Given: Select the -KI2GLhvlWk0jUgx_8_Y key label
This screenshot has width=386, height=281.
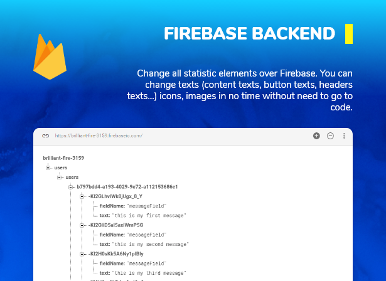Looking at the screenshot, I should [x=115, y=196].
